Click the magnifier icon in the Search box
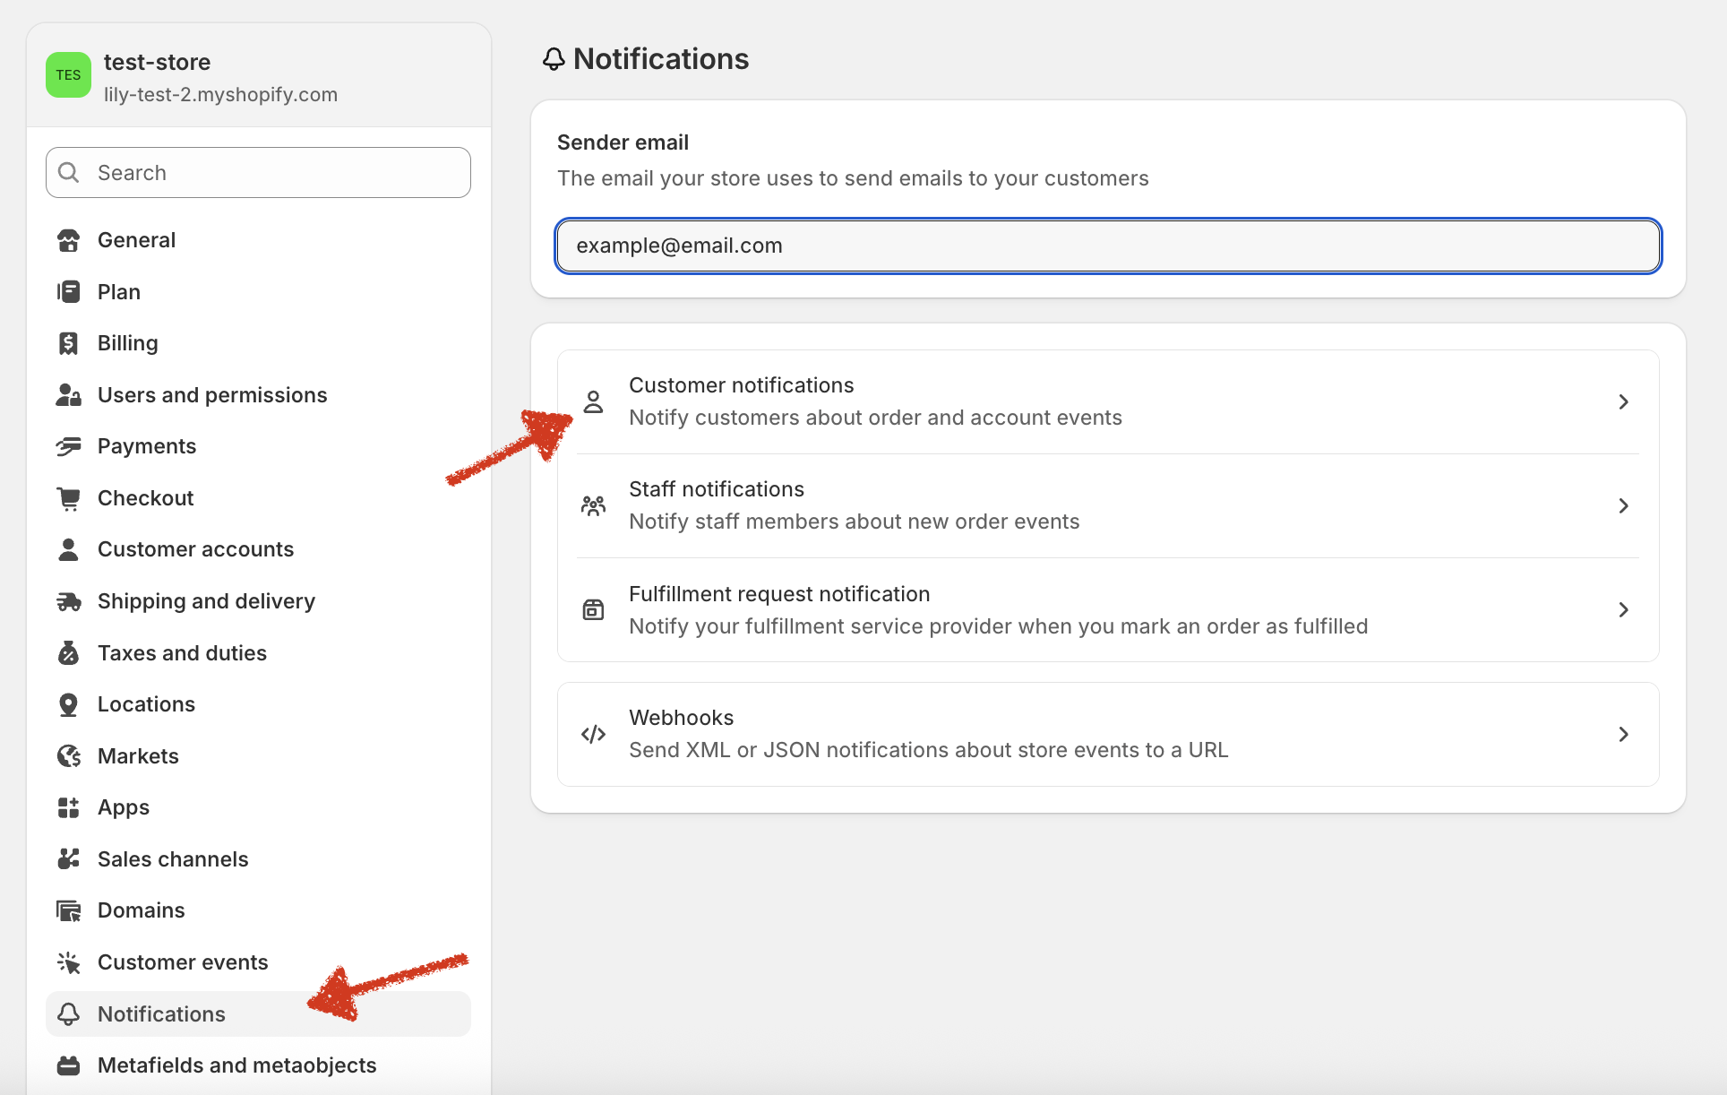The height and width of the screenshot is (1095, 1727). point(69,172)
